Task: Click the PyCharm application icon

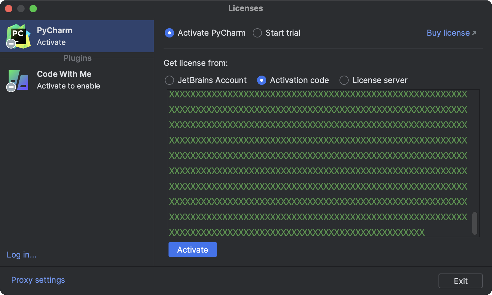Action: pos(18,36)
